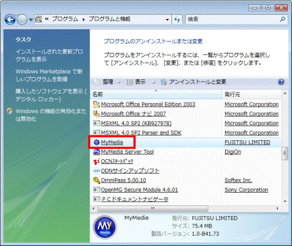292x246 pixels.
Task: Click the OmniPass key icon
Action: pyautogui.click(x=97, y=180)
